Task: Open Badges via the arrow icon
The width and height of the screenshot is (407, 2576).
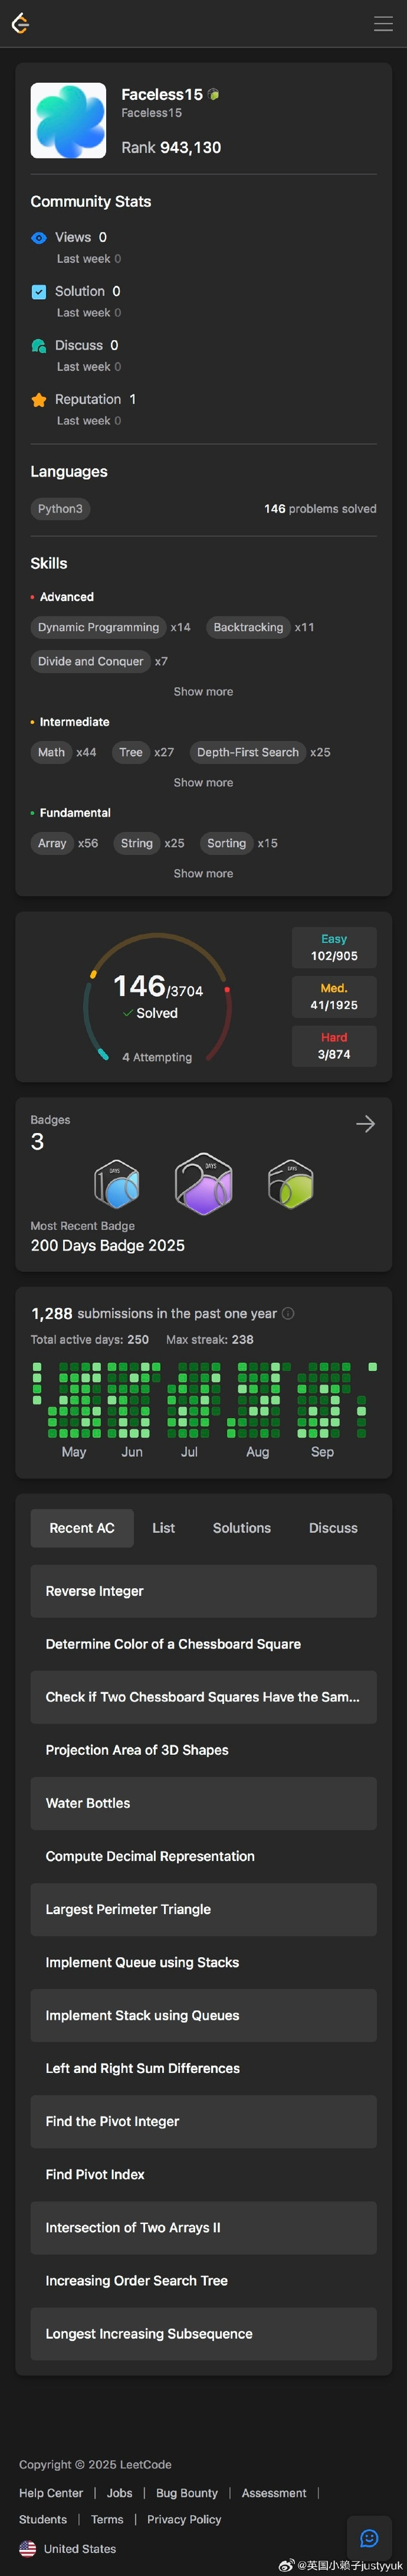Action: 365,1124
